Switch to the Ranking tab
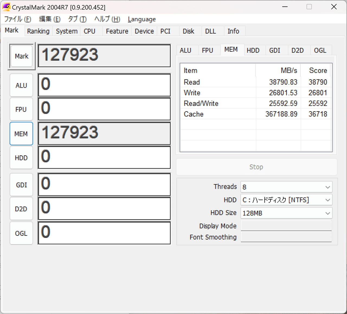 38,31
